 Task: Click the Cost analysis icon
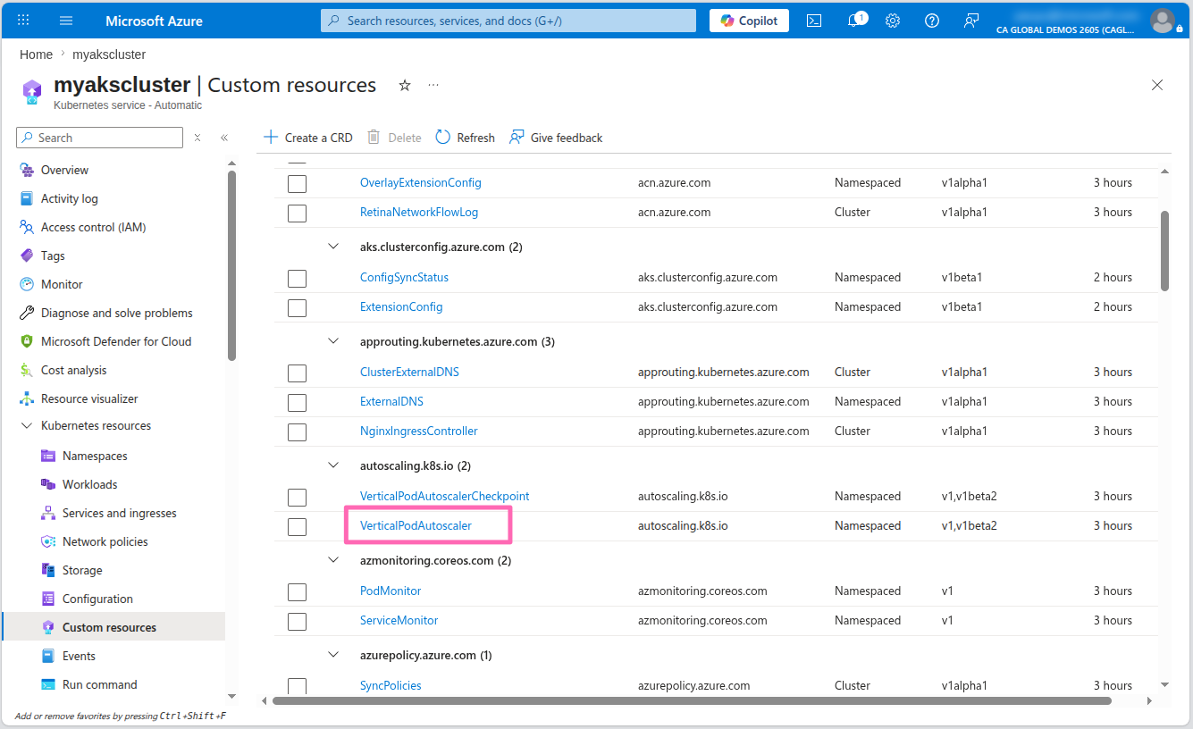click(26, 370)
